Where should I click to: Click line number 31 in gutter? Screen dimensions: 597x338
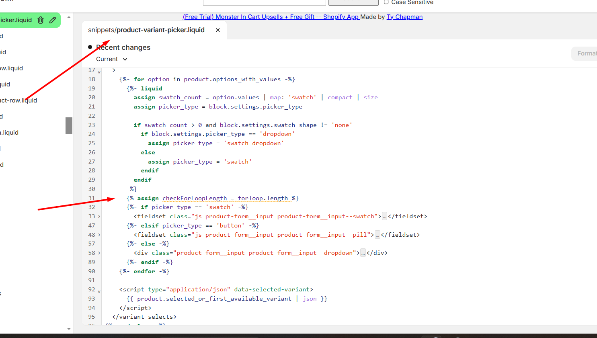click(x=92, y=198)
